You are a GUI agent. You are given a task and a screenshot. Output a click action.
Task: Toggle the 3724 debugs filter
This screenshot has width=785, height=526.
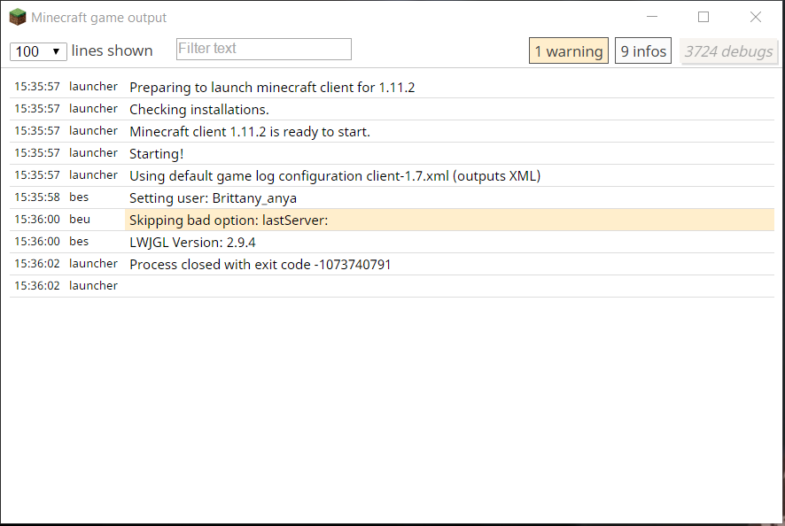point(728,51)
